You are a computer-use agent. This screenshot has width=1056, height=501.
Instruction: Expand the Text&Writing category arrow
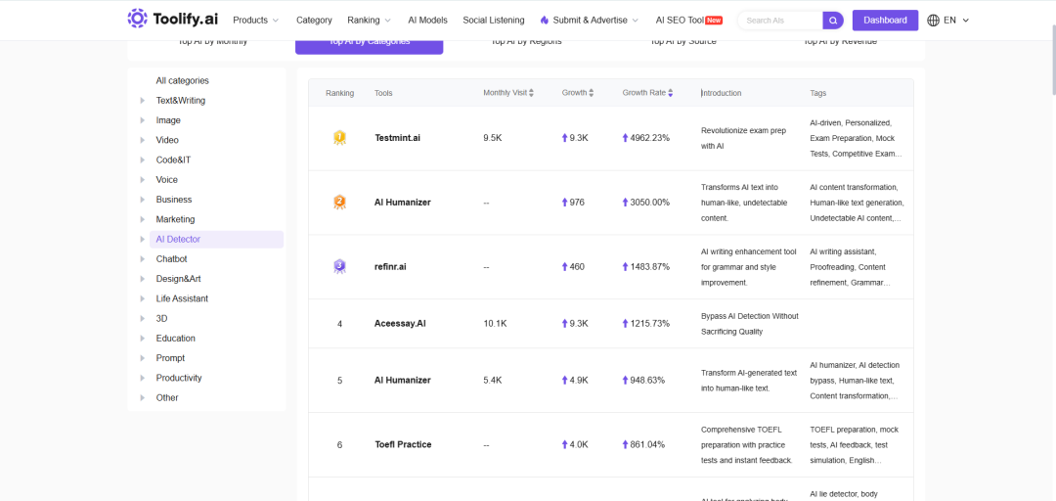(x=142, y=101)
